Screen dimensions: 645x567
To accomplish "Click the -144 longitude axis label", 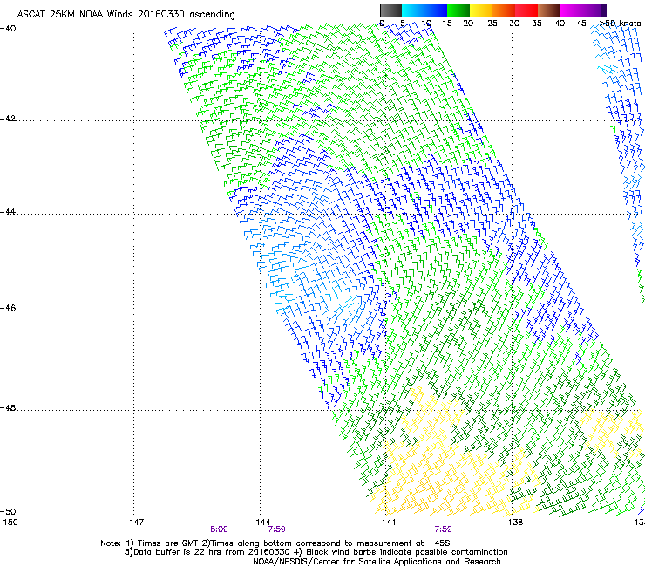I will coord(260,523).
